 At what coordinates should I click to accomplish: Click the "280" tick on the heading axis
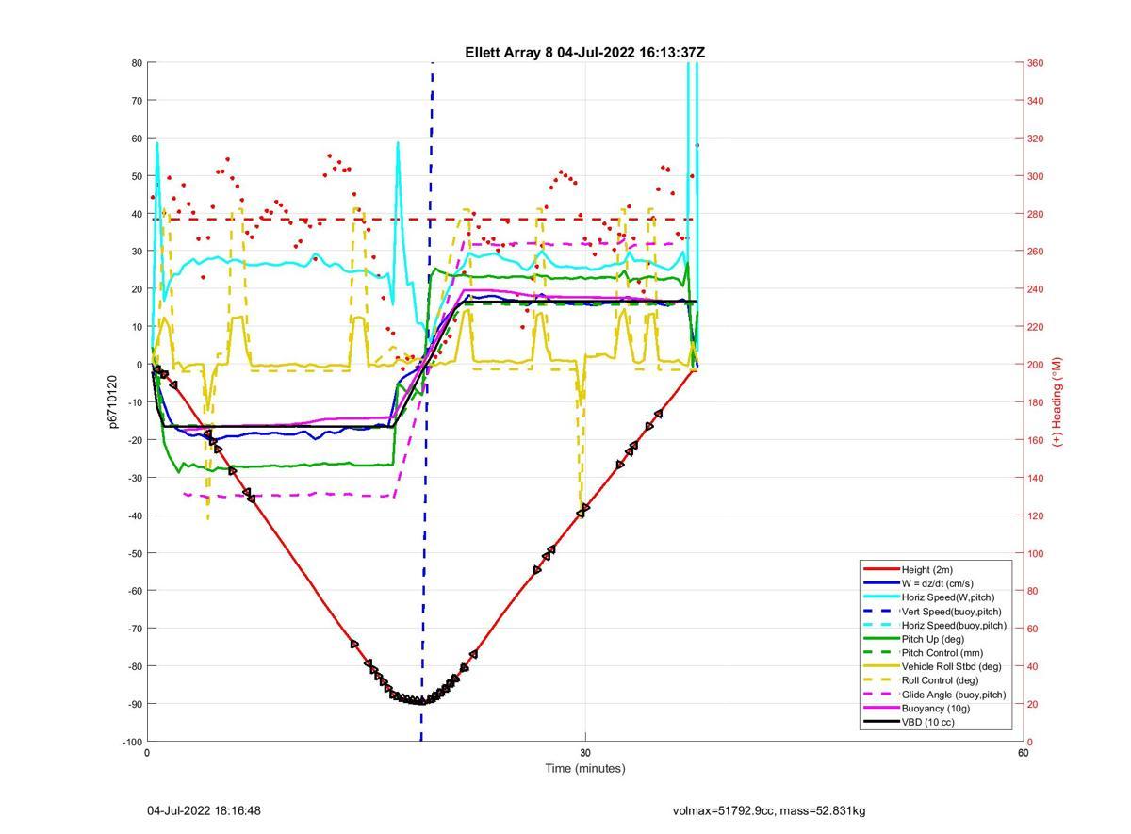pyautogui.click(x=1035, y=214)
